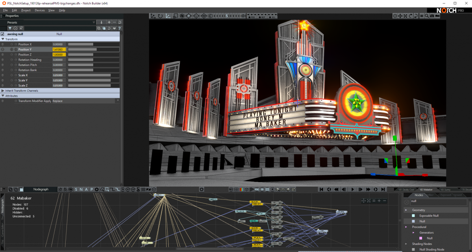This screenshot has width=472, height=252.
Task: Click the rotate mode icon in viewport toolbar
Action: 160,16
